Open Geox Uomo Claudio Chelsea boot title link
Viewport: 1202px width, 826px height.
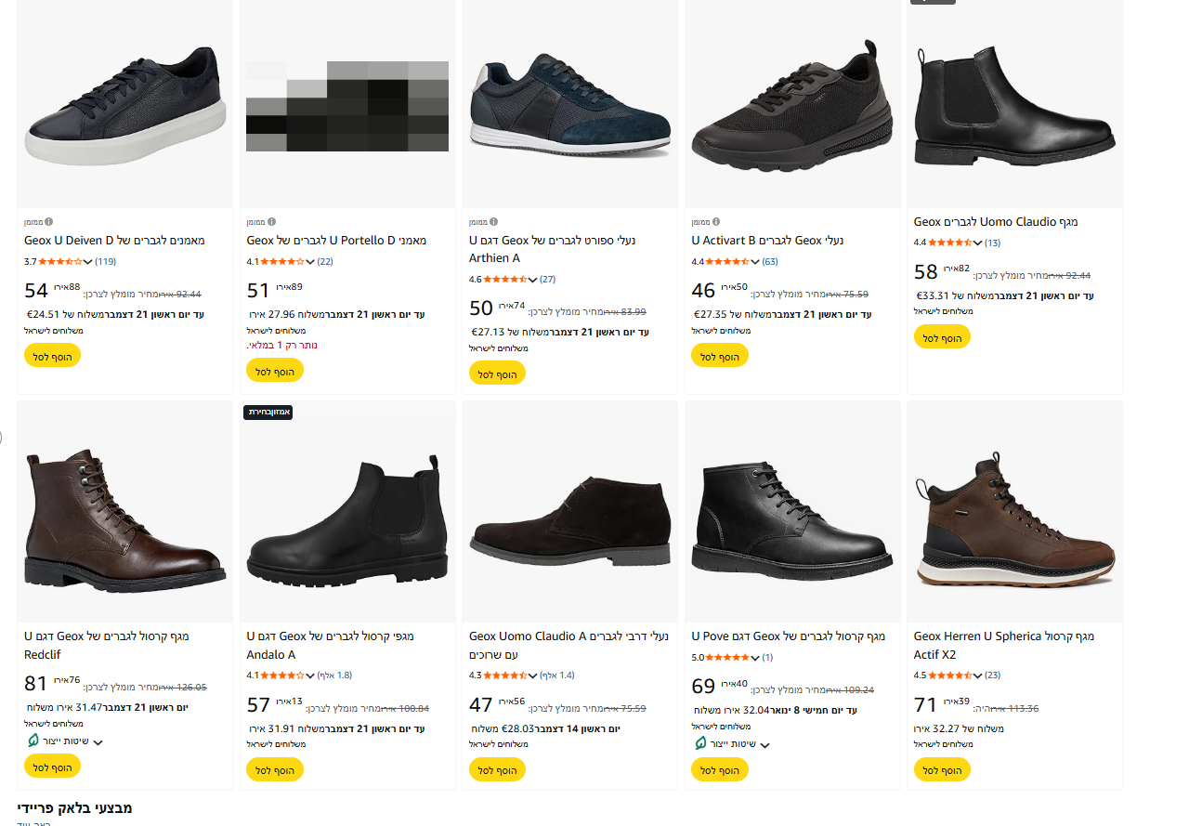[x=995, y=222]
